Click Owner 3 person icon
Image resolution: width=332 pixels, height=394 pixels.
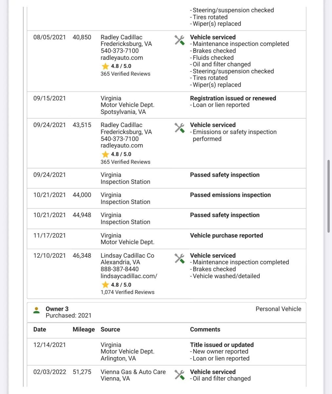tap(37, 310)
